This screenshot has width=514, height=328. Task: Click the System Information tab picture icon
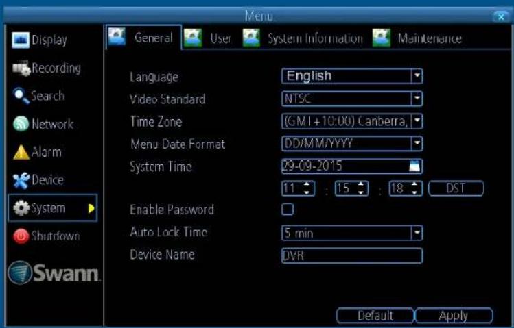pos(251,38)
